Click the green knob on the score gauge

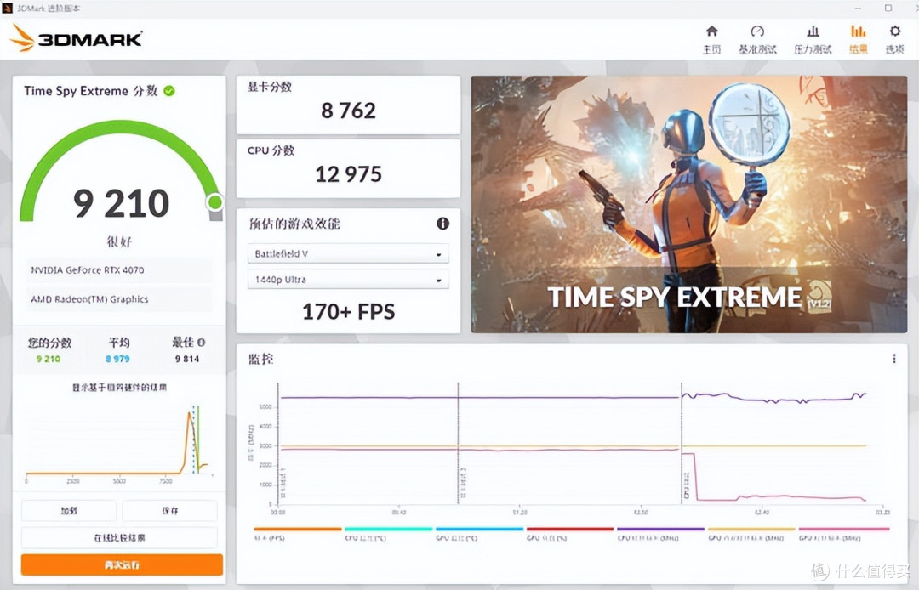(215, 202)
